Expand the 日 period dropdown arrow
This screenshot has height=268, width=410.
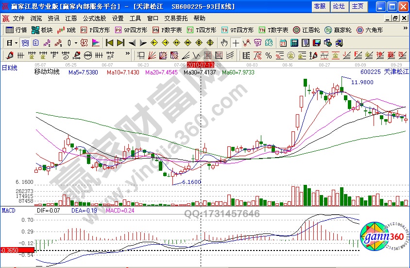click(17, 42)
